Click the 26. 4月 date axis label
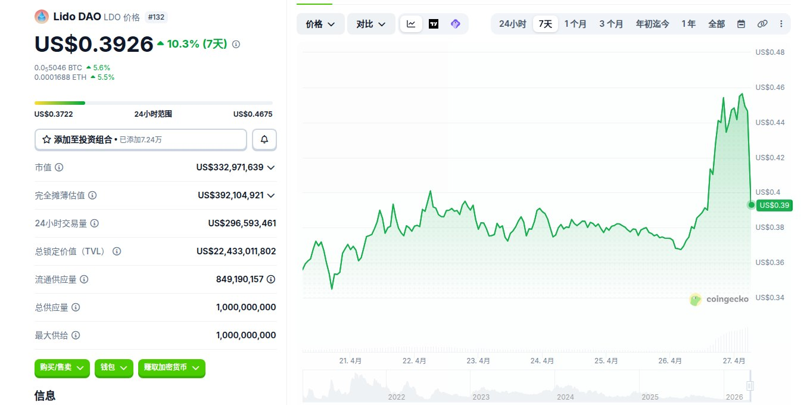The width and height of the screenshot is (810, 405). click(670, 361)
